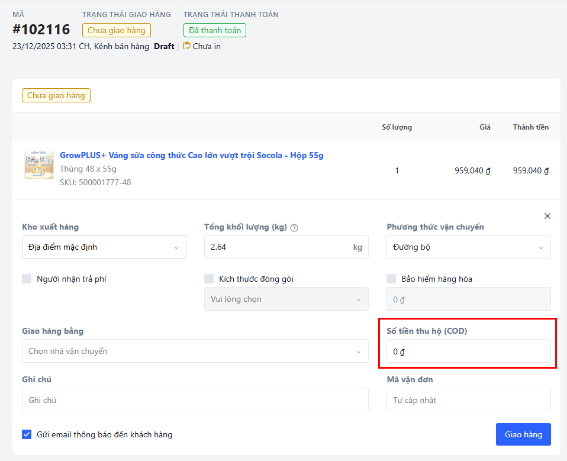Open the GrowPLUS+ Váng sữa product link
The image size is (567, 461).
tap(191, 155)
